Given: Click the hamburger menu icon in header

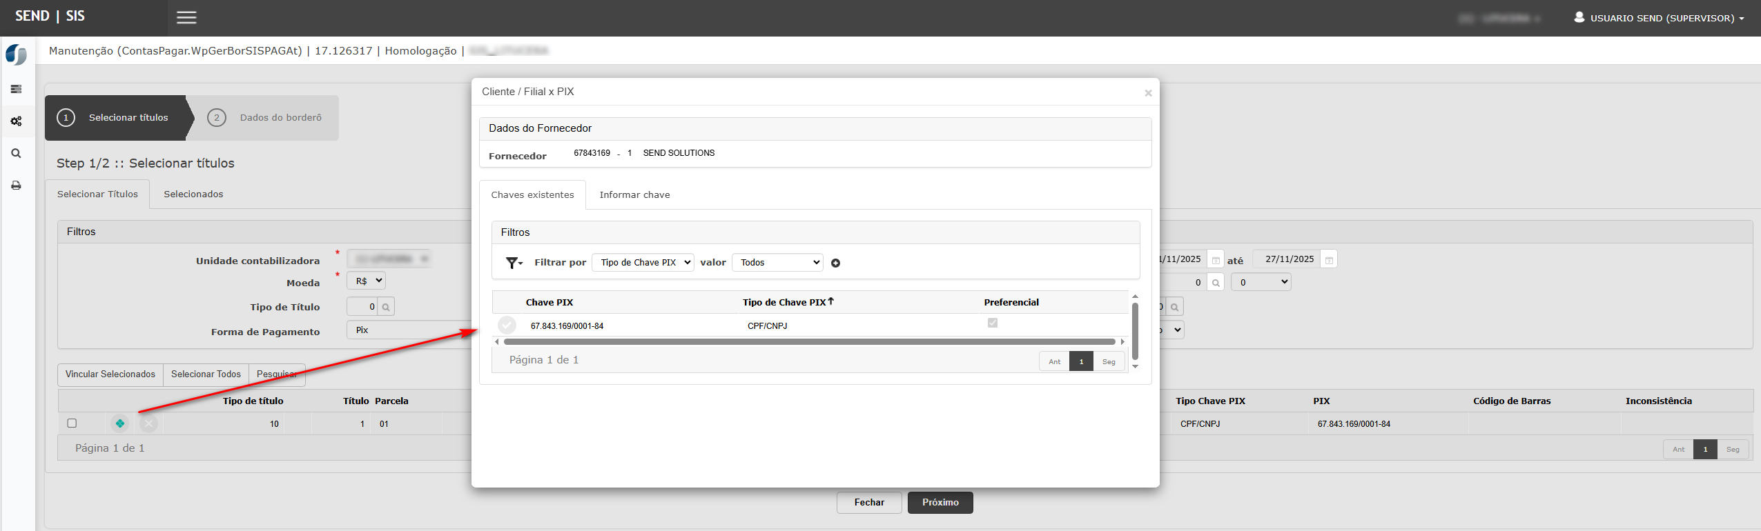Looking at the screenshot, I should click(186, 18).
